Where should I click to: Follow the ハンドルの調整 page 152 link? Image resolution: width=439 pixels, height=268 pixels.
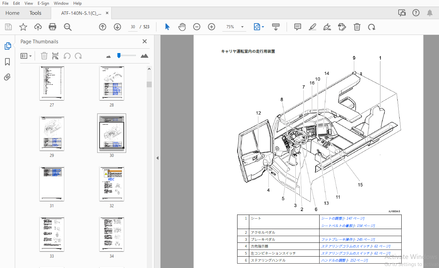[344, 260]
